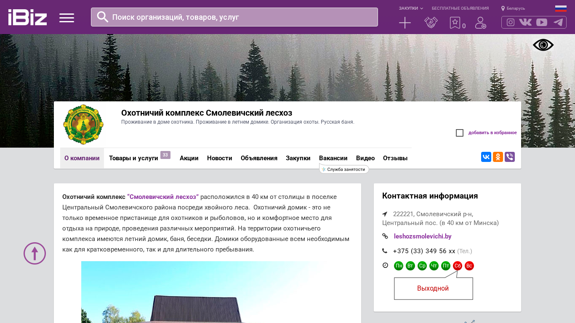Click the search magnifier icon
This screenshot has width=575, height=323.
click(x=103, y=17)
